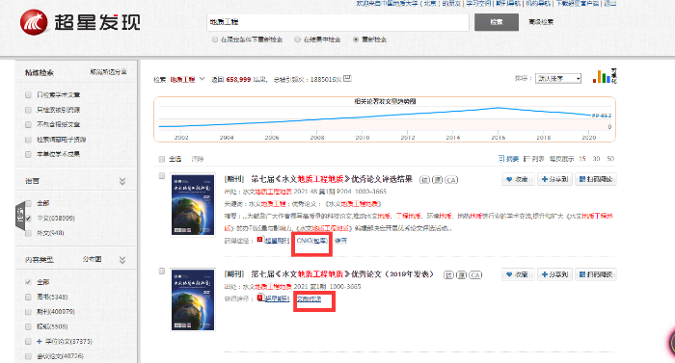Click the CA badge on second result

(474, 274)
